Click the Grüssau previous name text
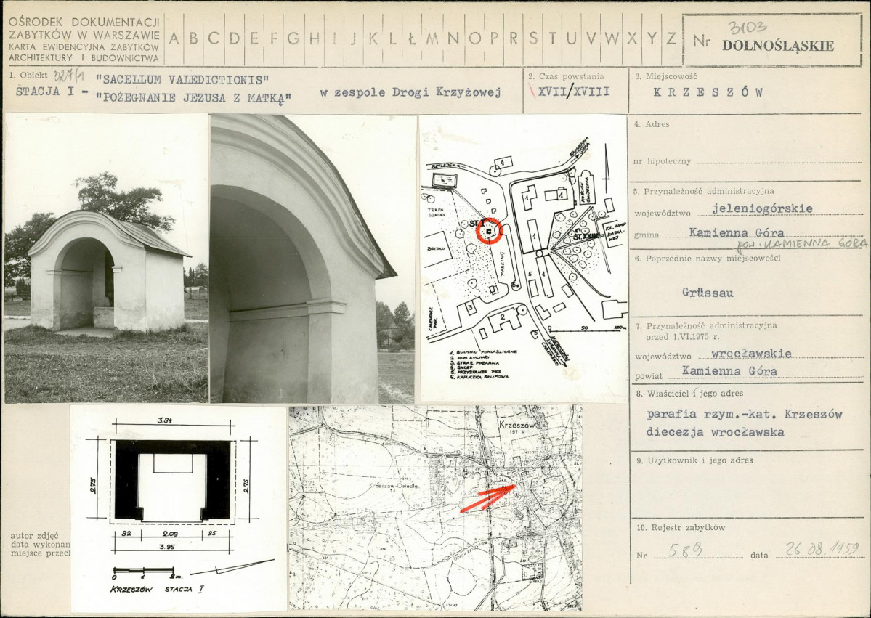The image size is (871, 618). click(x=708, y=293)
